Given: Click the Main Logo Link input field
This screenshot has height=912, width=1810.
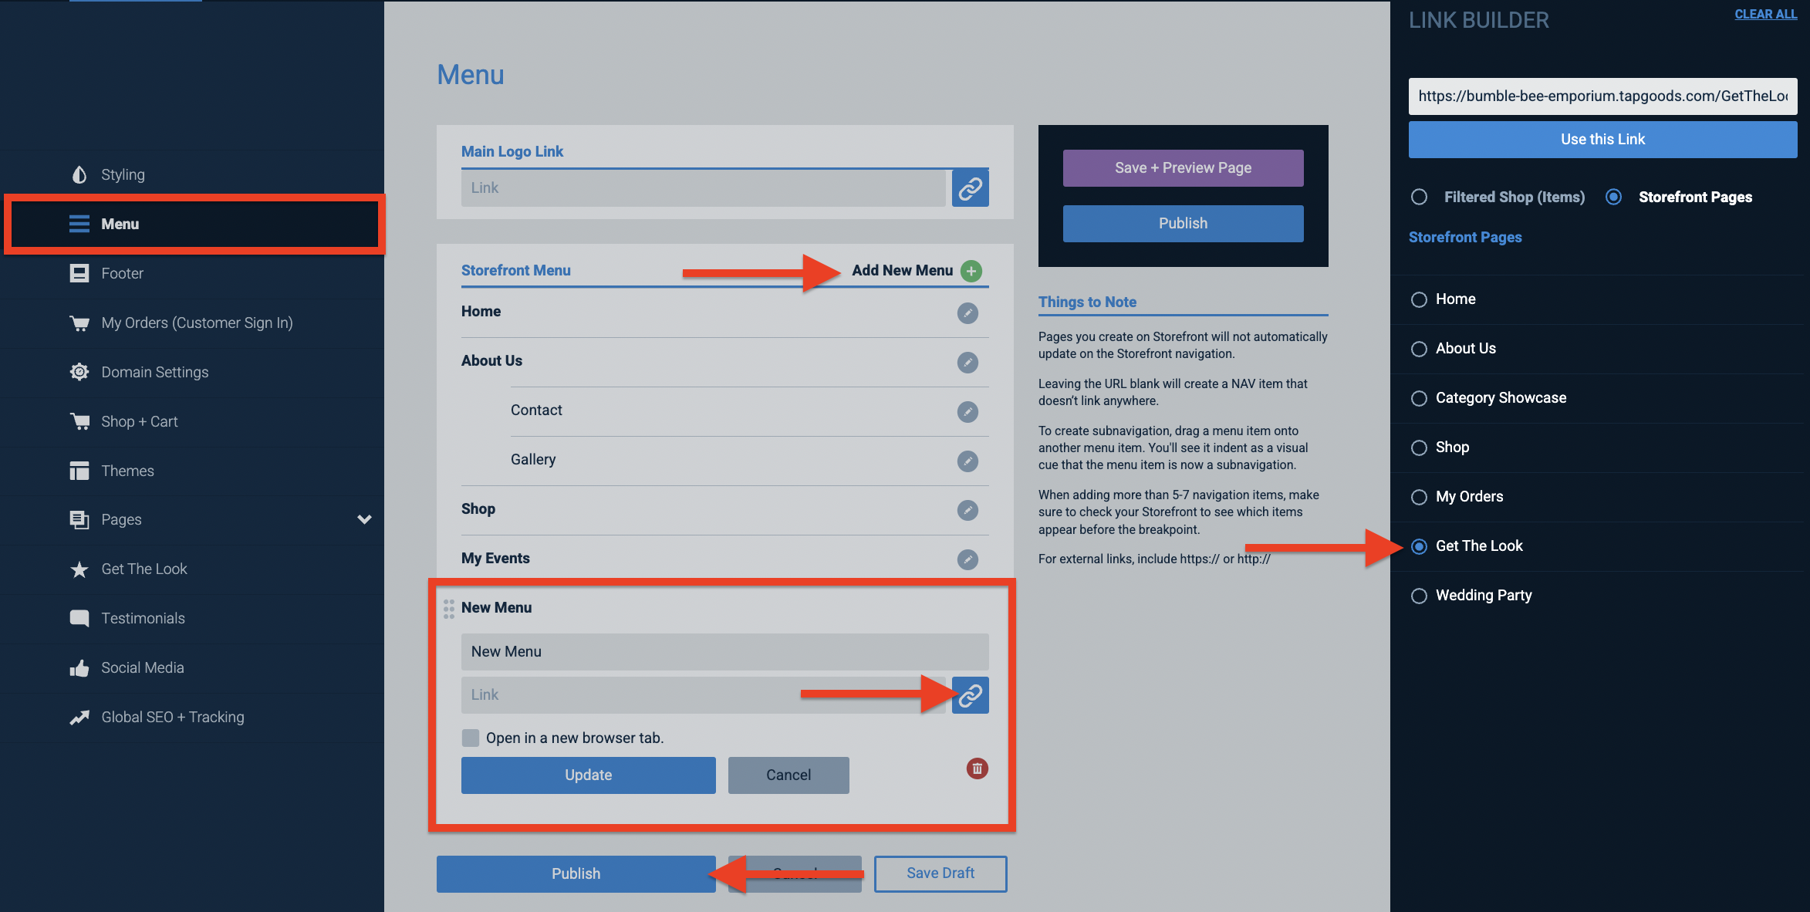Looking at the screenshot, I should pyautogui.click(x=704, y=187).
